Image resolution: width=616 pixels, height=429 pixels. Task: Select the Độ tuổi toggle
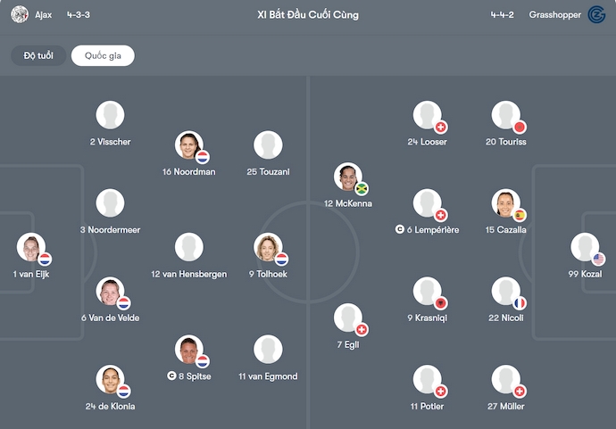[x=38, y=56]
